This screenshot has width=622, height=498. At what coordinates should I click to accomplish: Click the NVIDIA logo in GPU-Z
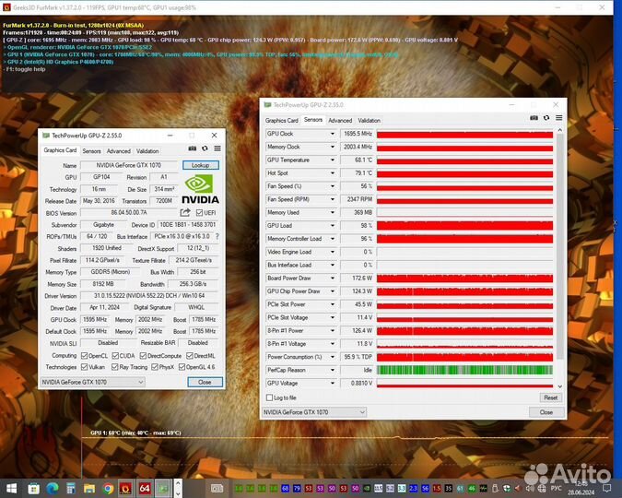pyautogui.click(x=200, y=189)
